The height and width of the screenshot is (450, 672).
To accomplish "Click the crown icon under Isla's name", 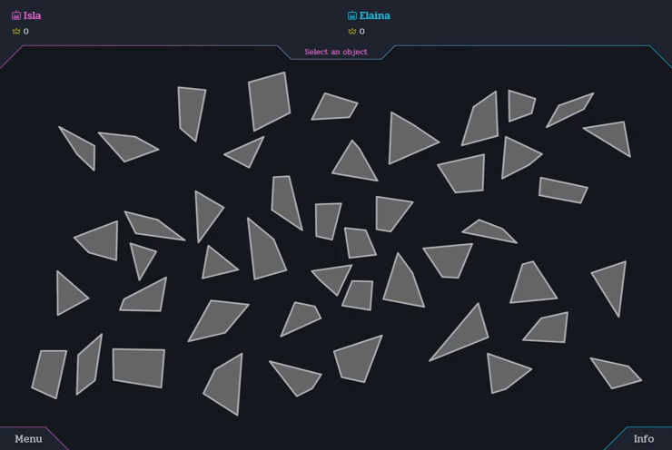I will (16, 31).
